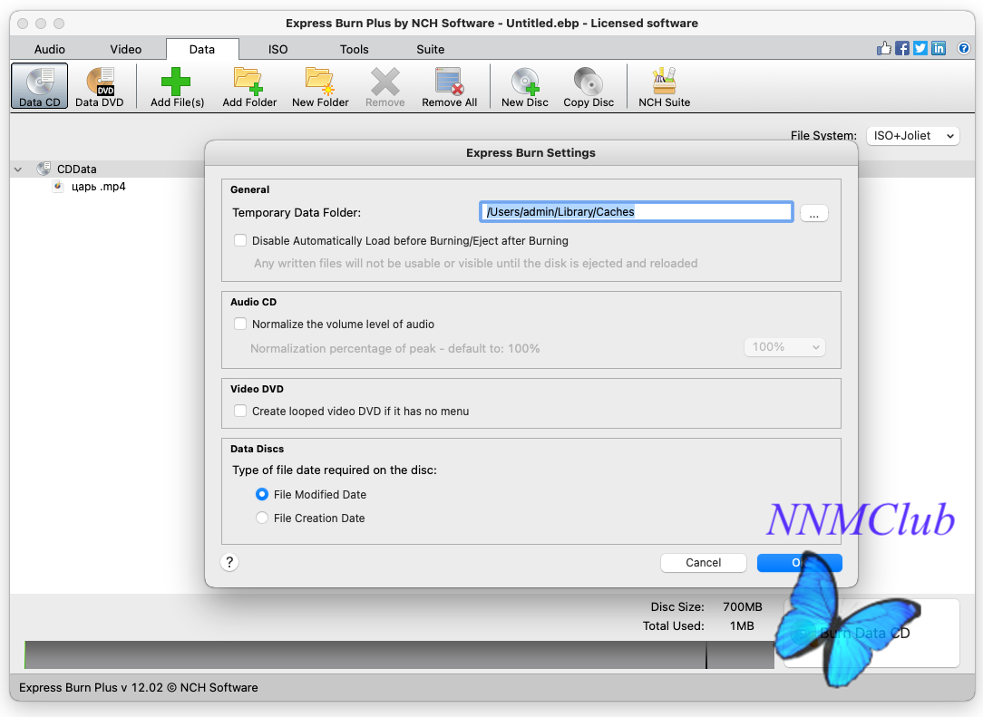Browse for temporary folder with ... button

click(x=813, y=213)
